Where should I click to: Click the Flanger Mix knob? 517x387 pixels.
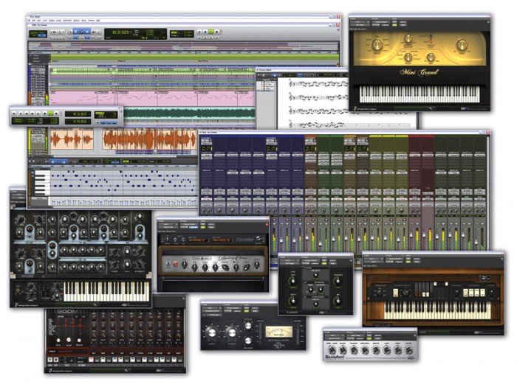coord(338,300)
